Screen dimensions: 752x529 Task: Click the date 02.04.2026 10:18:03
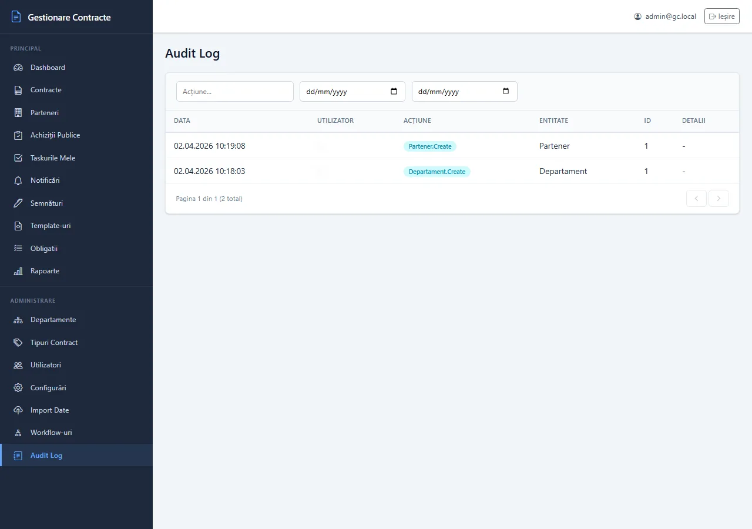[x=210, y=171]
